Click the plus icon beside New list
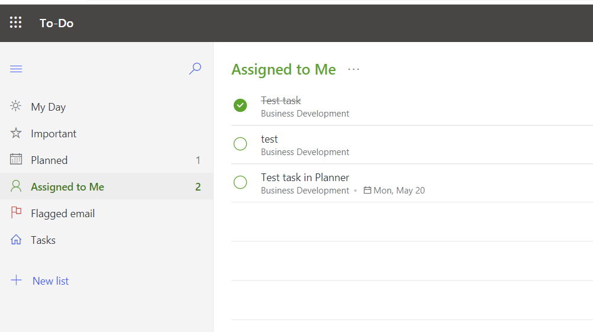Screen dimensions: 593x332 [x=16, y=281]
